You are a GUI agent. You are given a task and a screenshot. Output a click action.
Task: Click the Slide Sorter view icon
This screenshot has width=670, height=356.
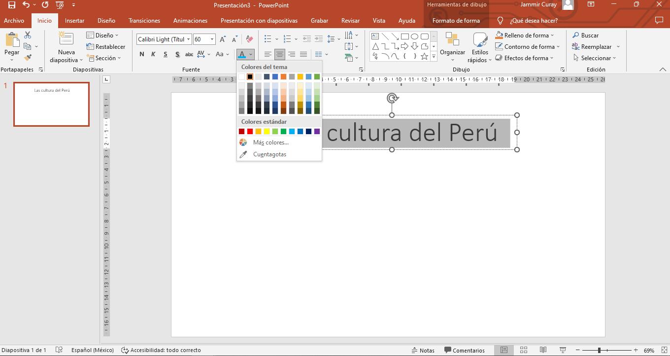(524, 350)
